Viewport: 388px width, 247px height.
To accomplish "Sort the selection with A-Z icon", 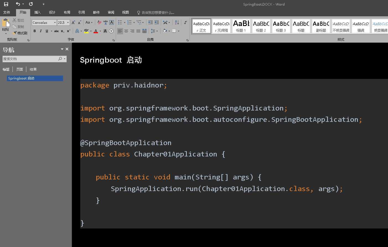I will click(177, 23).
